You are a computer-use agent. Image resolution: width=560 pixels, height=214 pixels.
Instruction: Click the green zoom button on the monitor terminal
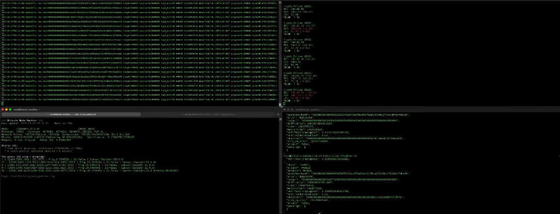point(10,110)
